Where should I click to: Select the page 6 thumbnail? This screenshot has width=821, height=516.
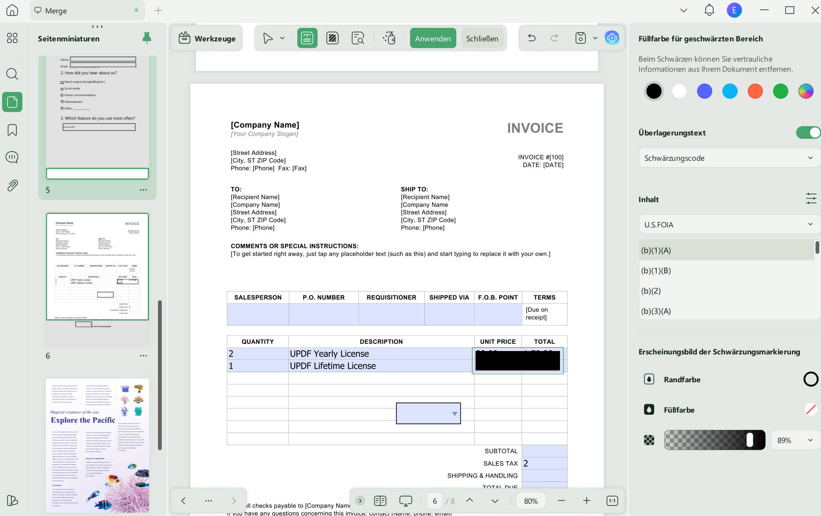(x=98, y=267)
